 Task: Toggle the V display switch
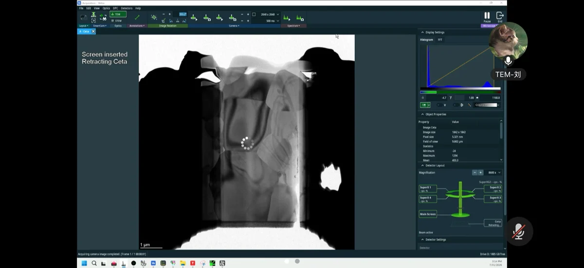point(440,105)
